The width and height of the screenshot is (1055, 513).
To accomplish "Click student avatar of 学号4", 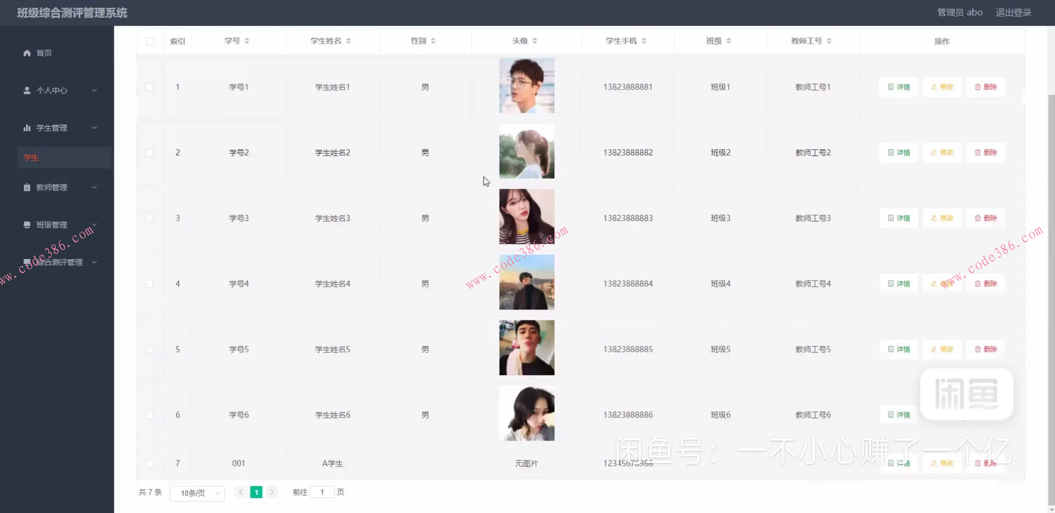I will click(x=526, y=282).
